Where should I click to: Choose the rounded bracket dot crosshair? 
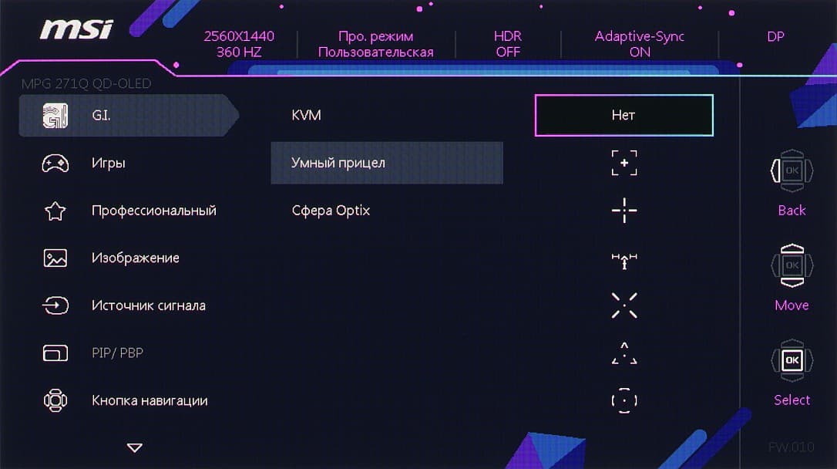tap(624, 400)
